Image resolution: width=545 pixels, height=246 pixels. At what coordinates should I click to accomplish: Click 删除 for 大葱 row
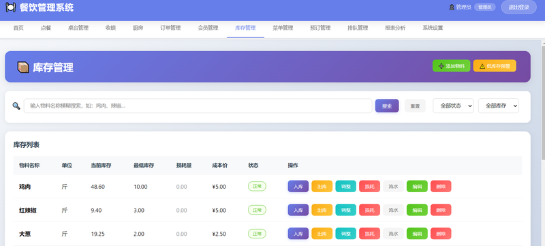(441, 234)
